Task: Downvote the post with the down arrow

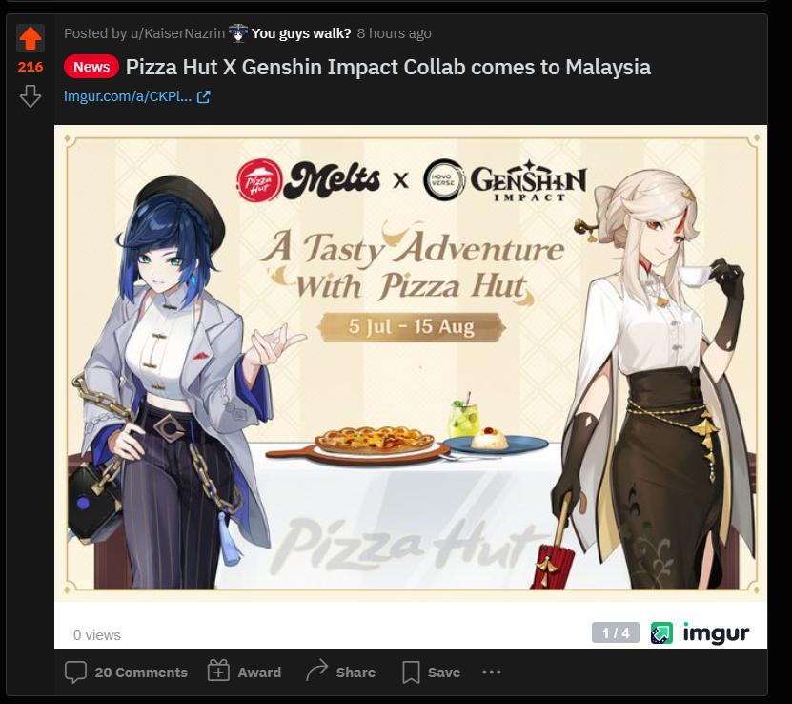Action: click(x=30, y=96)
